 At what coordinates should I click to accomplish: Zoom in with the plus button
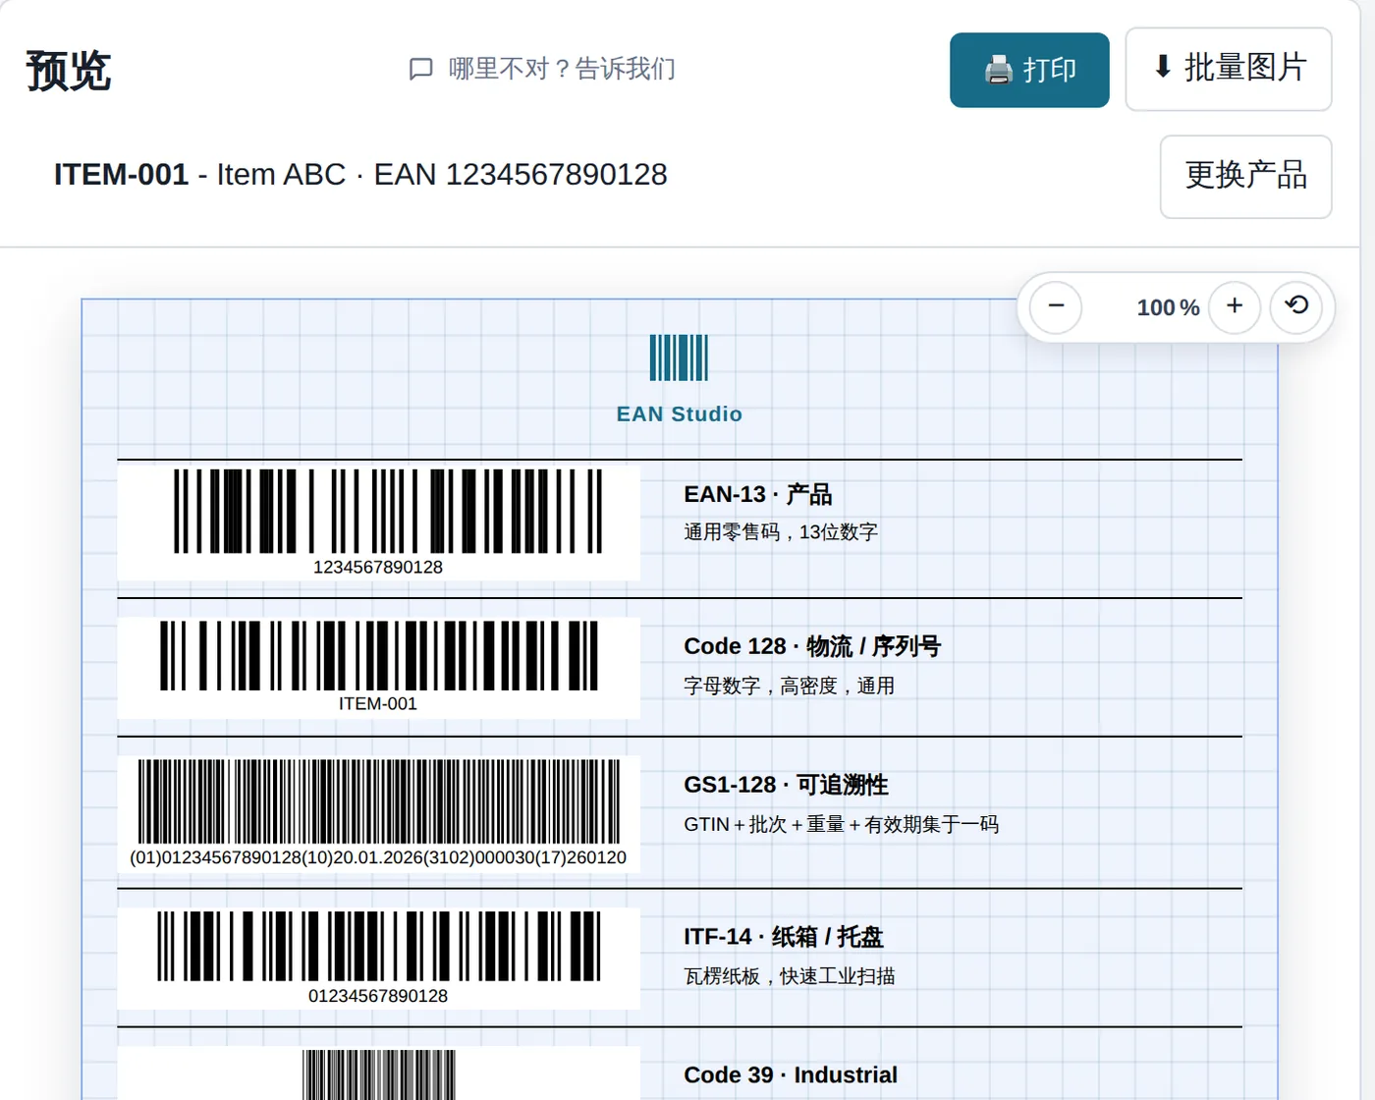pyautogui.click(x=1235, y=306)
